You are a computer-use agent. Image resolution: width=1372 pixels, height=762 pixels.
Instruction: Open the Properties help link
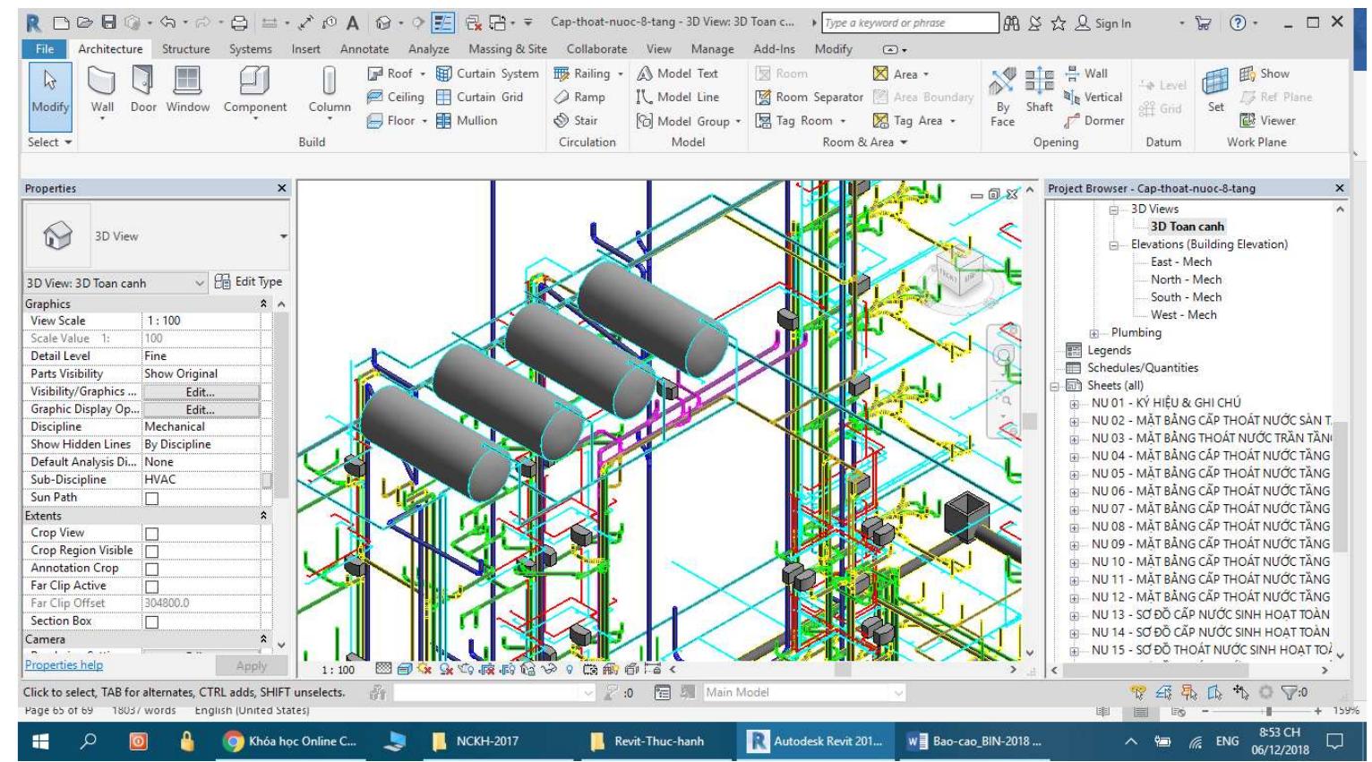(64, 665)
